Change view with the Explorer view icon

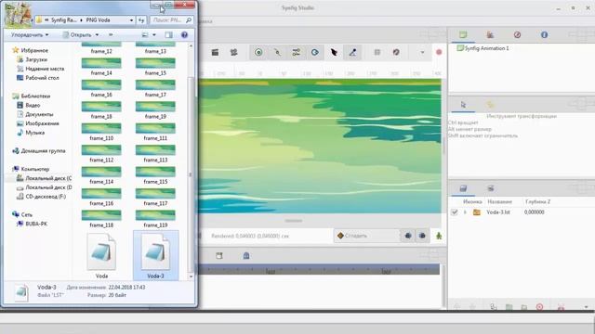tap(145, 35)
